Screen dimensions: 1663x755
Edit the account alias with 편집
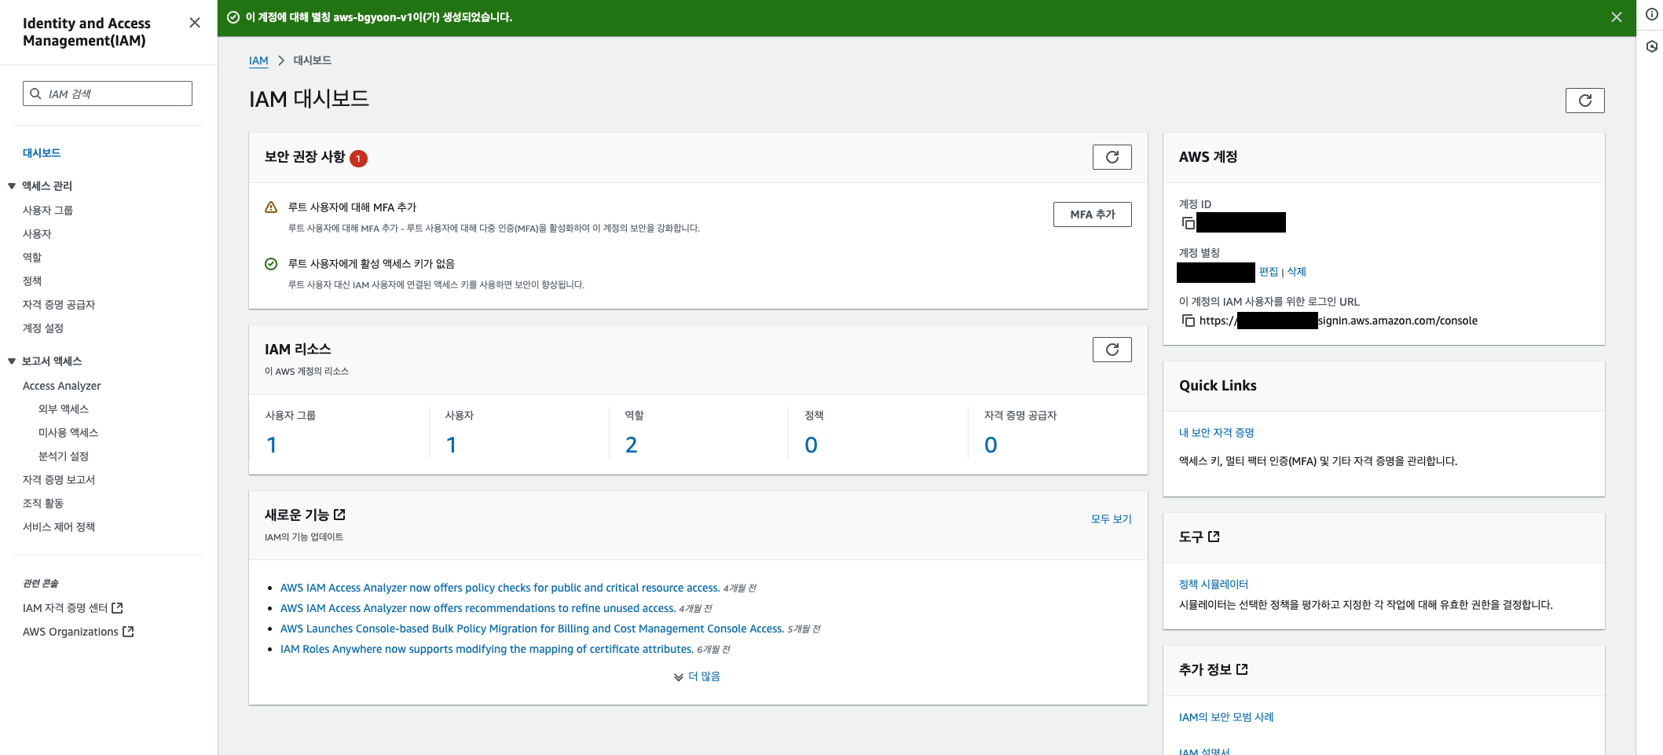click(1269, 272)
